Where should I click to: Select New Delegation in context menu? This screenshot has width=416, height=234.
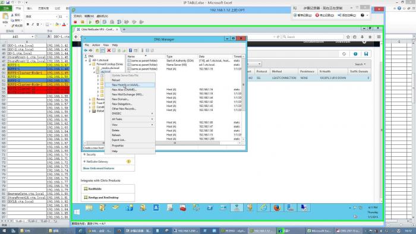pyautogui.click(x=130, y=104)
